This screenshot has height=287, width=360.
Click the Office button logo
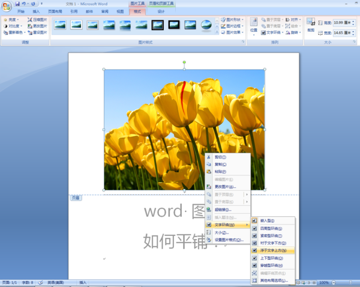click(x=7, y=5)
